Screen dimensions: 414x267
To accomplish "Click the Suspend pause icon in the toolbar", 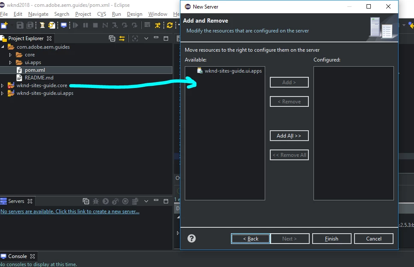I will pos(86,25).
